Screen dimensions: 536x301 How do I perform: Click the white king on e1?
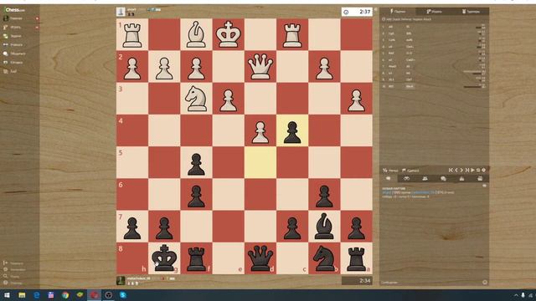pos(229,34)
